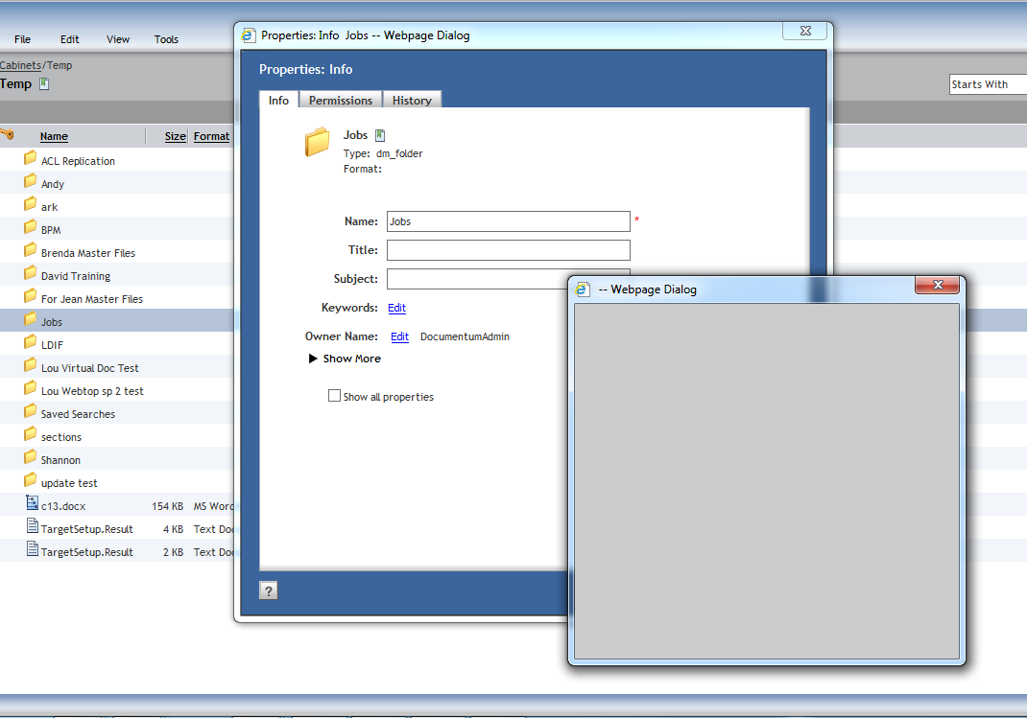Select the 'update test' folder name
1027x718 pixels.
coord(69,483)
